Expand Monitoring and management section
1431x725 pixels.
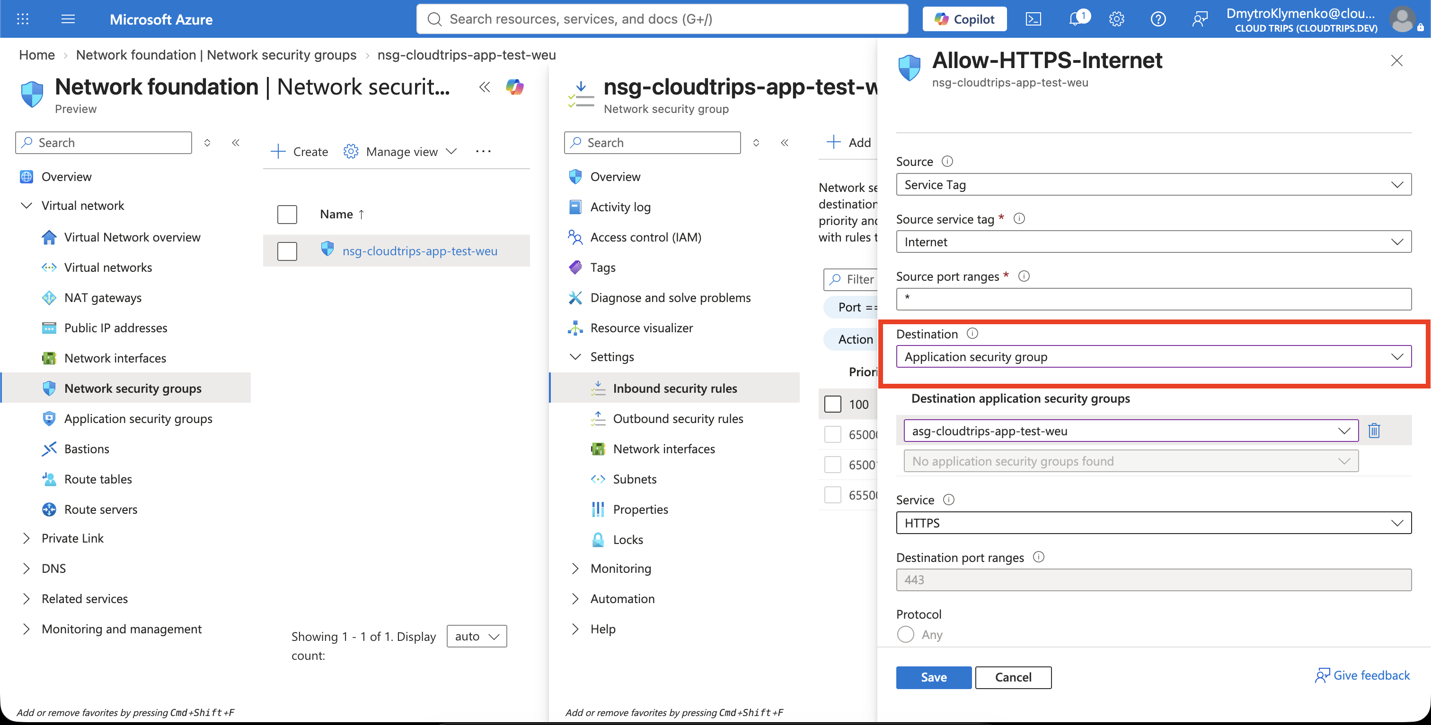[26, 629]
